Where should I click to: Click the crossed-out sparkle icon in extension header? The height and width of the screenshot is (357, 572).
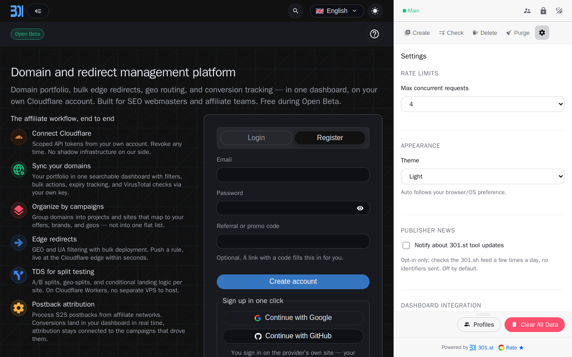coord(559,11)
